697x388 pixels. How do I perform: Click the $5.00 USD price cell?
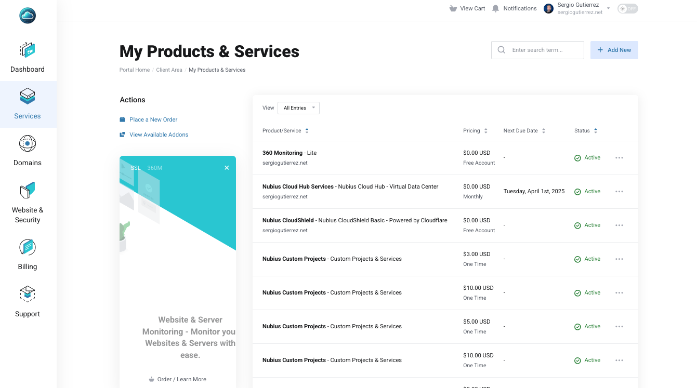[x=477, y=322]
